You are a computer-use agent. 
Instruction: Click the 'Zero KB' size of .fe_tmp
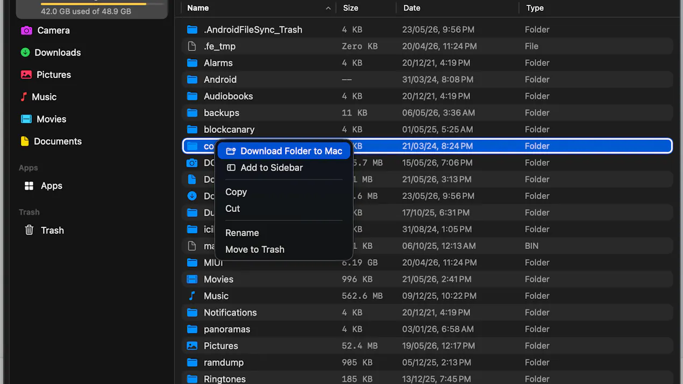coord(360,46)
